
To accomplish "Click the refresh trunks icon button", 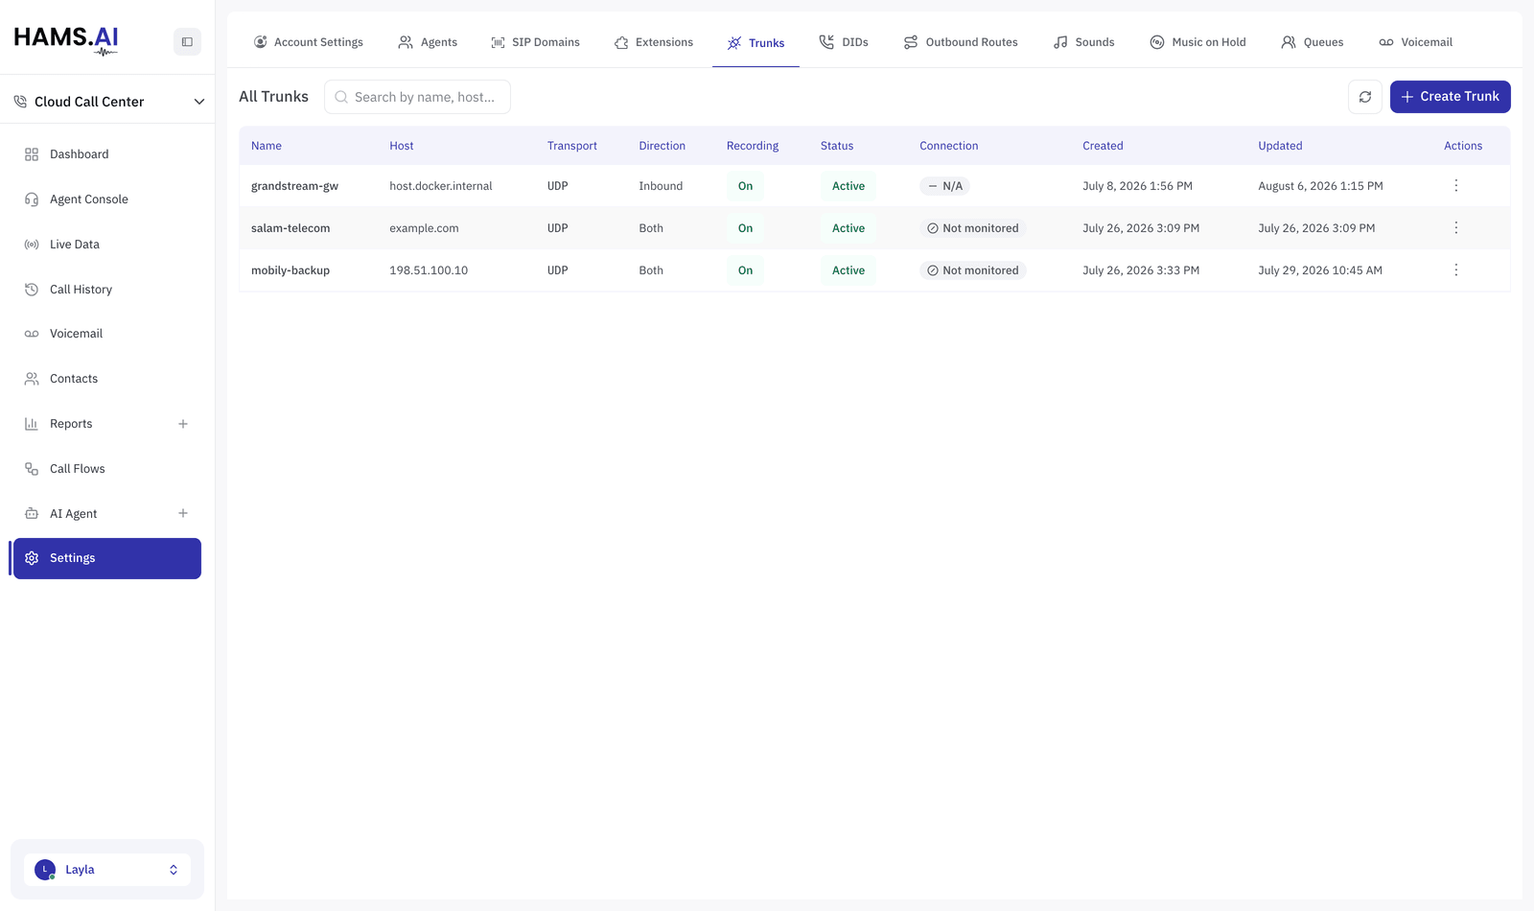I will (x=1365, y=97).
